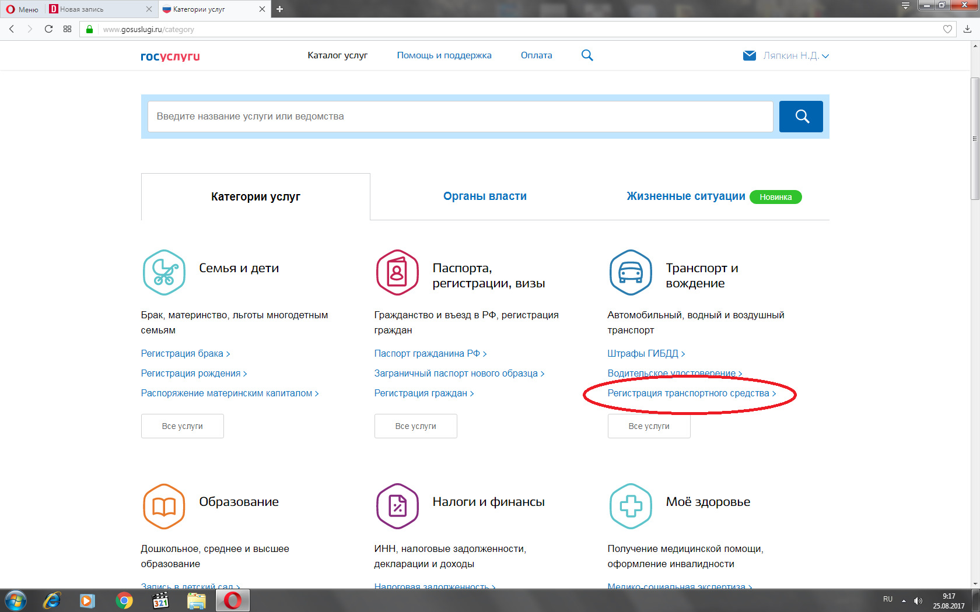
Task: Click Все услуги under Транспорт и вождение
Action: 649,426
